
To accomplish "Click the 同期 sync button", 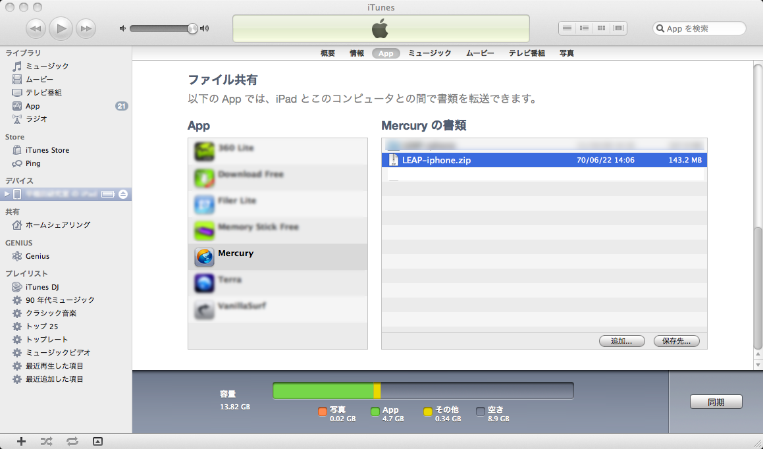I will (716, 402).
